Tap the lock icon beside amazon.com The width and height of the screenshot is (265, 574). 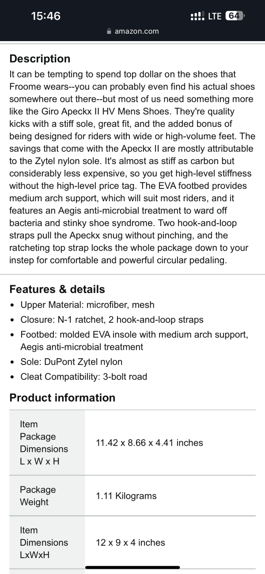pos(109,31)
